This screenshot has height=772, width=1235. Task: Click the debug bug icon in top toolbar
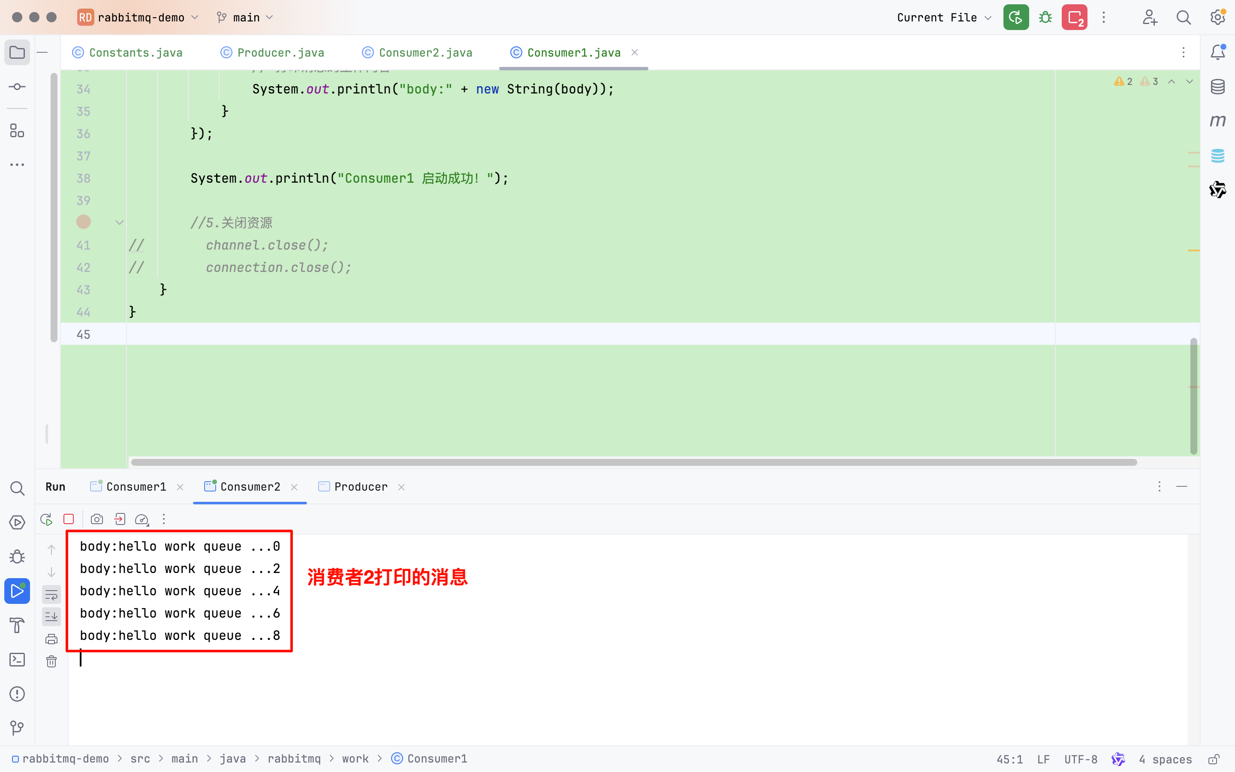(1045, 17)
